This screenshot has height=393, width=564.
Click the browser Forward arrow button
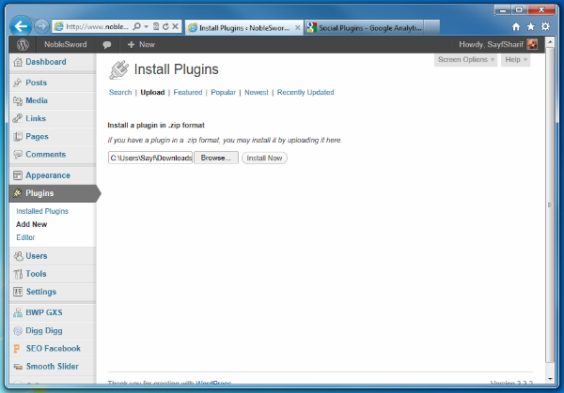tap(41, 26)
